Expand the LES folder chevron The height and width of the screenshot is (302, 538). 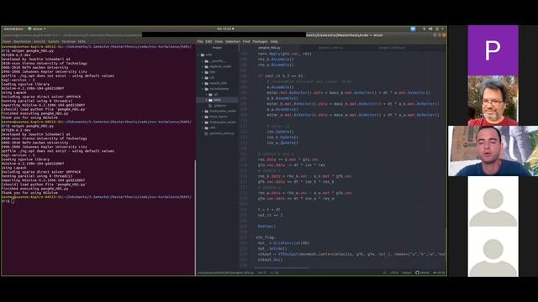click(203, 78)
